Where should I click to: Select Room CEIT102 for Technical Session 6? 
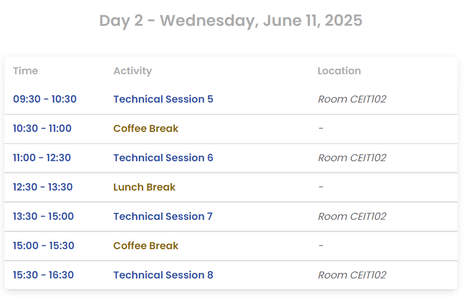(352, 158)
